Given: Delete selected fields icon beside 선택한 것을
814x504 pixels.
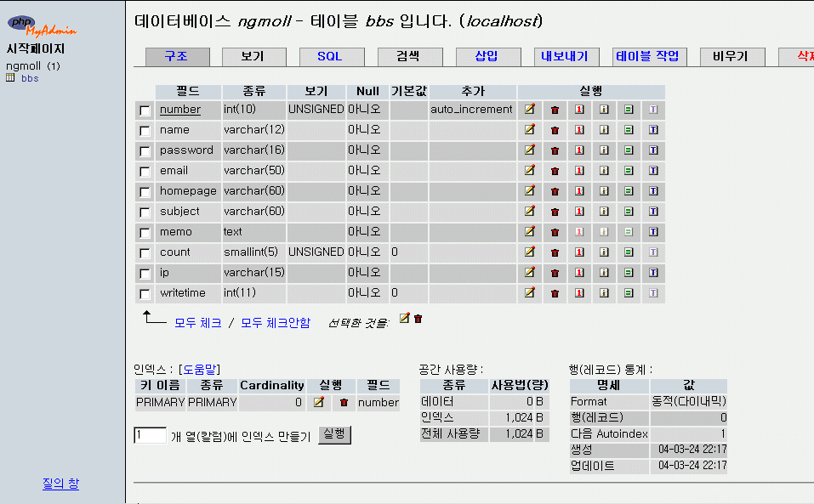Looking at the screenshot, I should (x=418, y=319).
